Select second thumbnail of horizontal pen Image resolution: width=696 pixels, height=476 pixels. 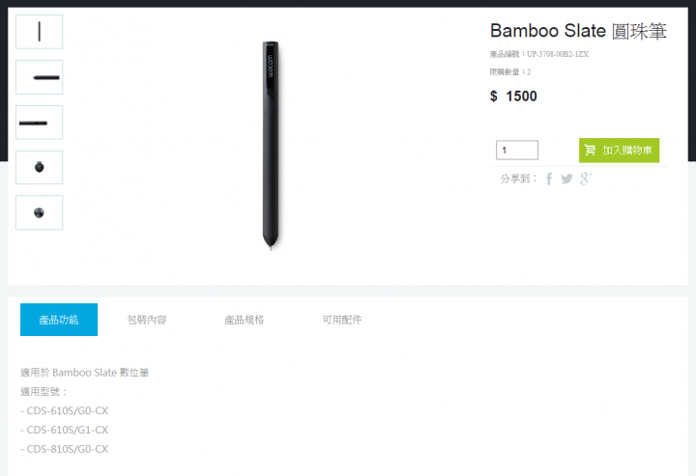coord(39,77)
